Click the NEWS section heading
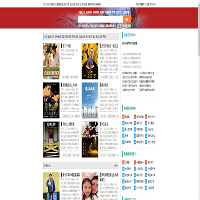200x200 pixels. click(x=130, y=35)
